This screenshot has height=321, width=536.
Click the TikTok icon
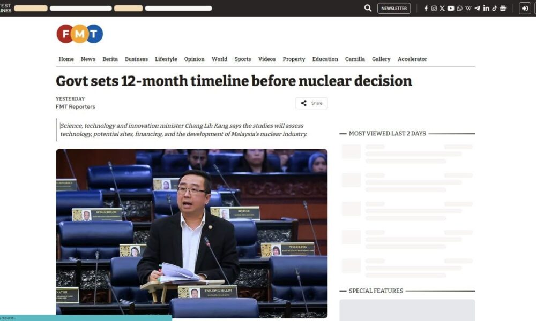(494, 8)
